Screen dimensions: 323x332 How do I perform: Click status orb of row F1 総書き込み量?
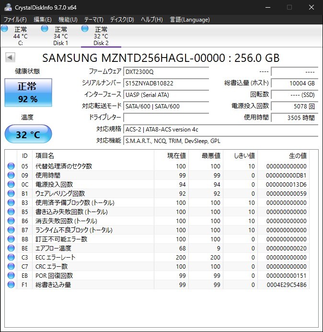pyautogui.click(x=11, y=285)
